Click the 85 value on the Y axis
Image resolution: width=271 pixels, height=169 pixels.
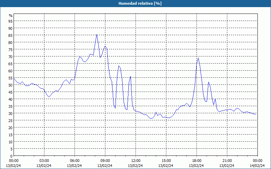click(11, 35)
